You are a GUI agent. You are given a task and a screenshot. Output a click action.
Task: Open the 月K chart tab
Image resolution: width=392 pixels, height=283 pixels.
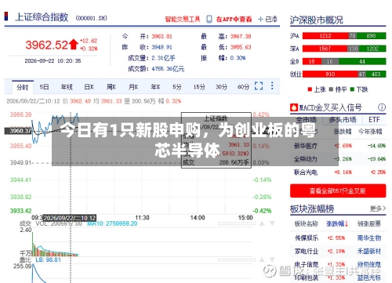coord(133,87)
